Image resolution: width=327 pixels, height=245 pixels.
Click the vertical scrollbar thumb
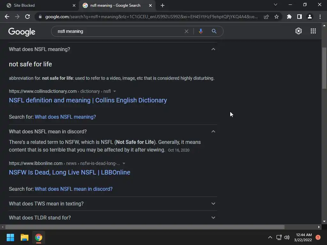(324, 68)
